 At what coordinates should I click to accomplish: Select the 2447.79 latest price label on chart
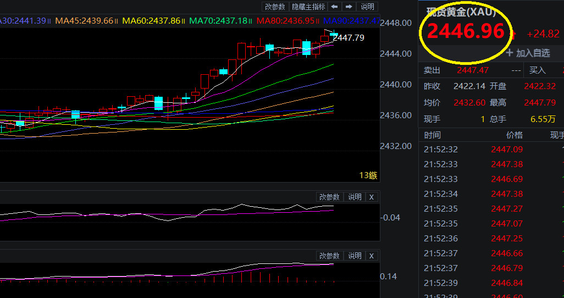[x=349, y=38]
